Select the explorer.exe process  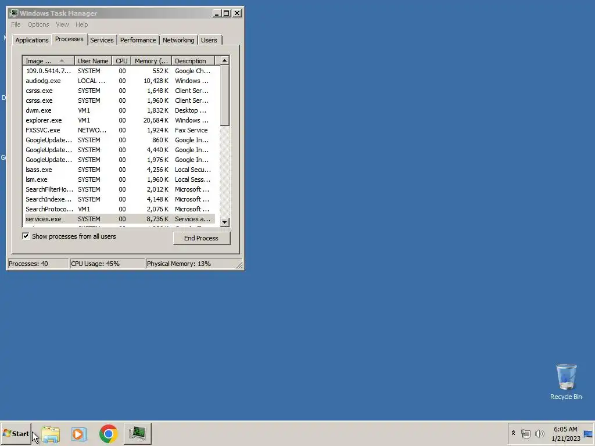tap(120, 120)
